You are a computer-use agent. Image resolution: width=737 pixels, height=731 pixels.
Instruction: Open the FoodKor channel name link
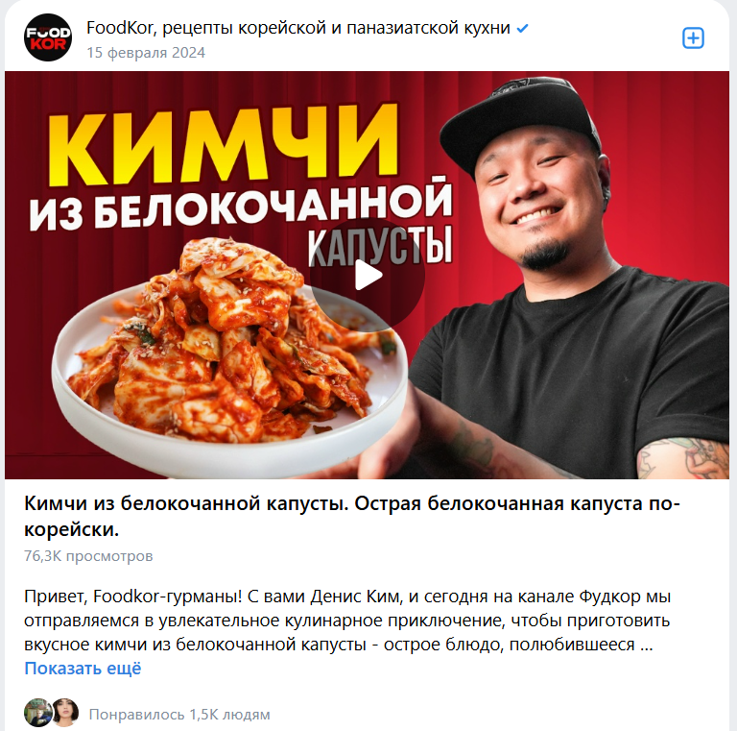pos(298,28)
